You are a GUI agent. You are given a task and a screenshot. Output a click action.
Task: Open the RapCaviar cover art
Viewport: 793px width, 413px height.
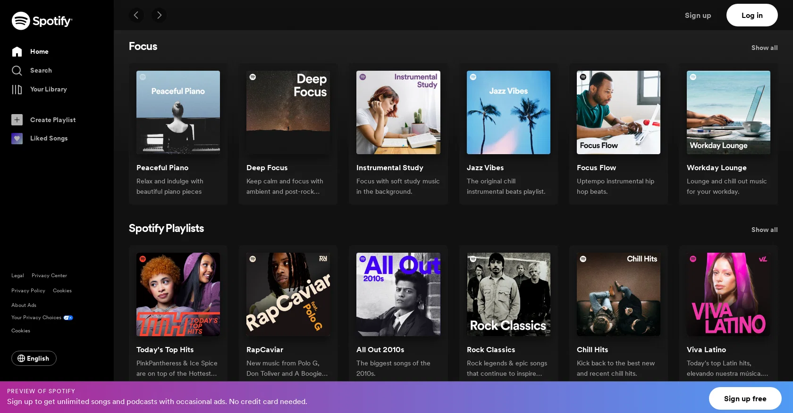pos(288,294)
